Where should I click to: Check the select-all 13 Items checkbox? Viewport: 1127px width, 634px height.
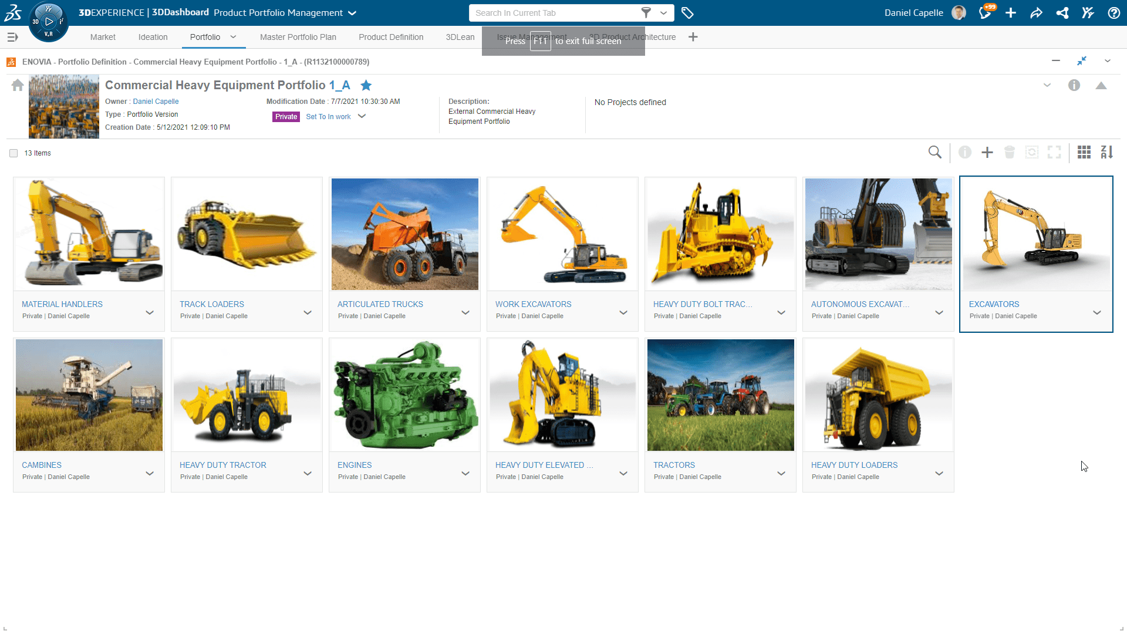coord(14,153)
